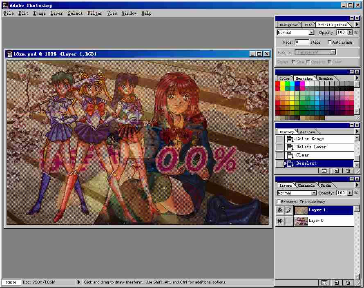The width and height of the screenshot is (364, 288).
Task: Click the zoom percentage field in status bar
Action: click(x=11, y=282)
